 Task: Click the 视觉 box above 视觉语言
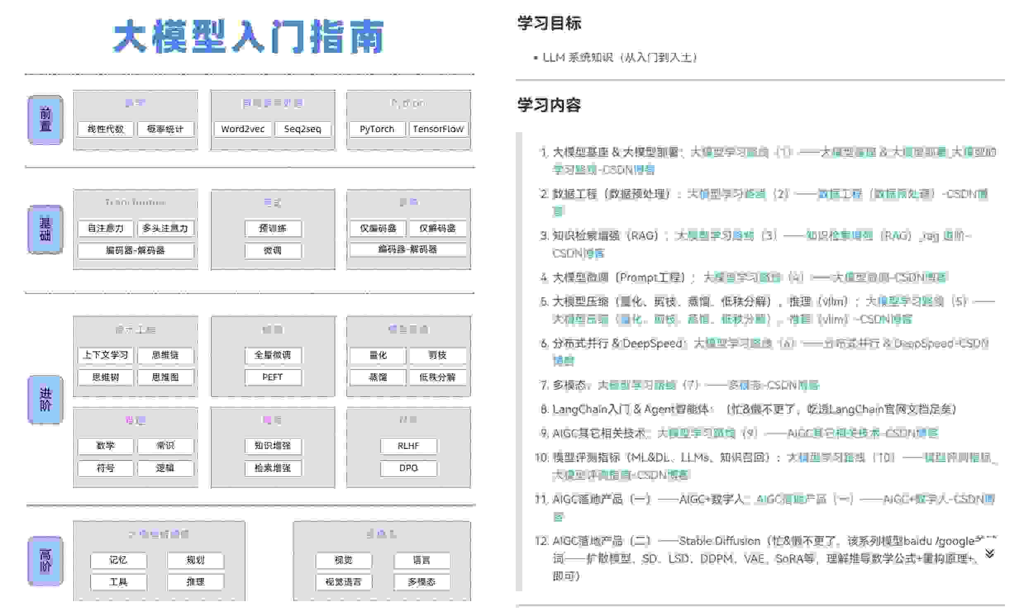click(x=344, y=560)
